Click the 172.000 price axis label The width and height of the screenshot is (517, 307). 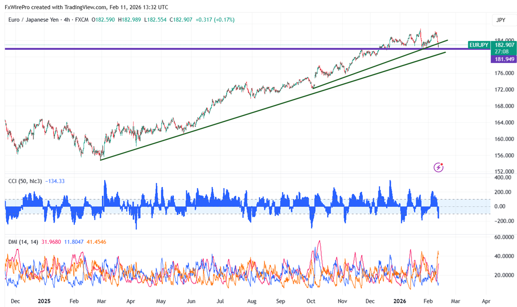click(x=504, y=89)
